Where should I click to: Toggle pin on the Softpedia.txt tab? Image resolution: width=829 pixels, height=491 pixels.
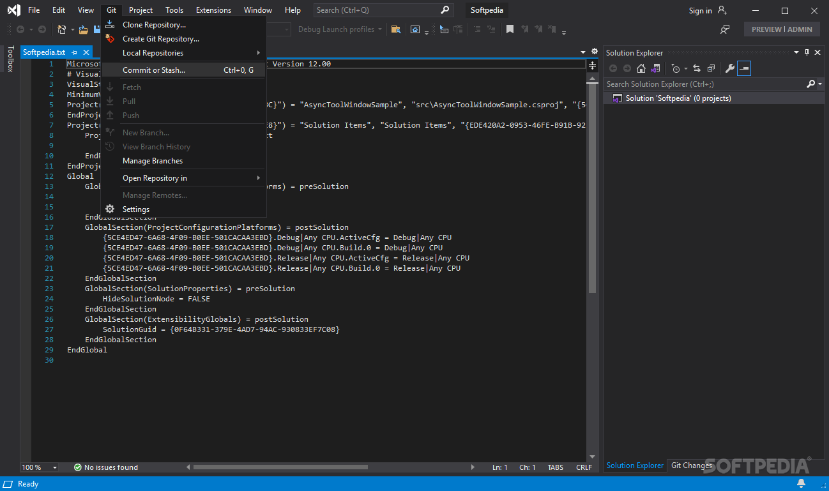tap(74, 52)
